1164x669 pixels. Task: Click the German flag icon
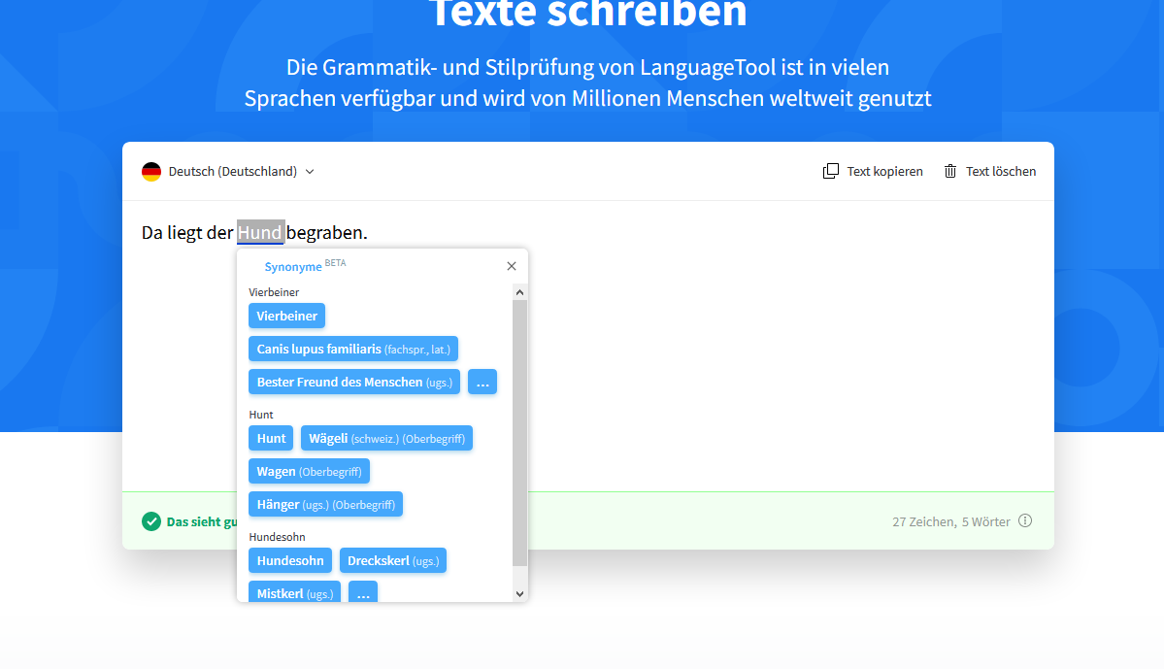point(151,172)
